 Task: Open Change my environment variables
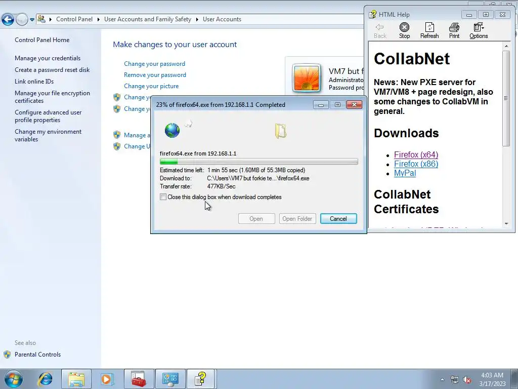pos(48,135)
